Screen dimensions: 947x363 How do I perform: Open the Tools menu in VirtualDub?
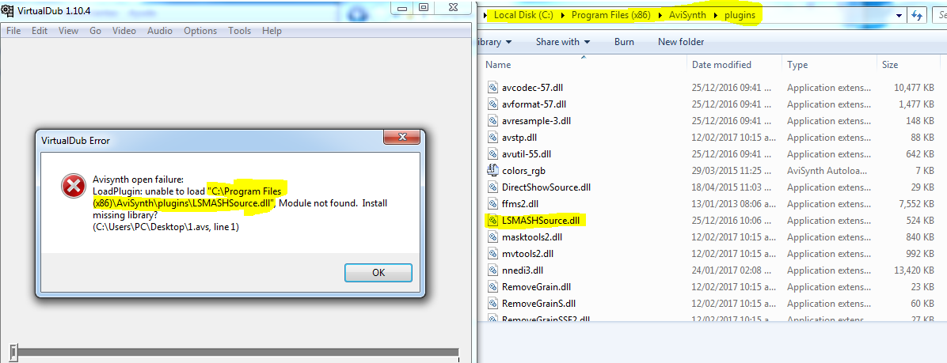click(x=240, y=31)
